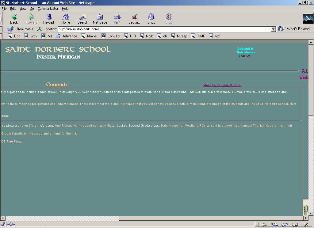Screen dimensions: 314x228
Task: Open the Bookmarks dropdown menu
Action: pos(21,29)
